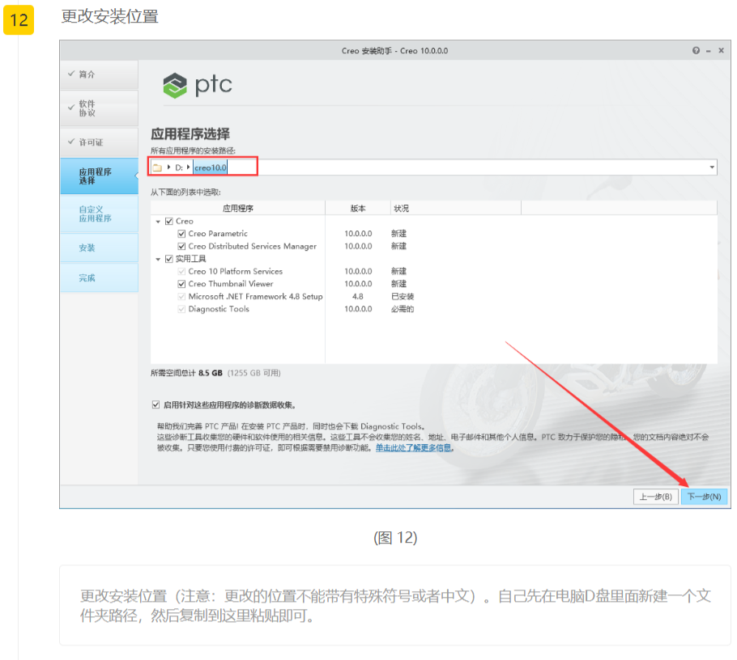Click the 版本 column header

(358, 209)
